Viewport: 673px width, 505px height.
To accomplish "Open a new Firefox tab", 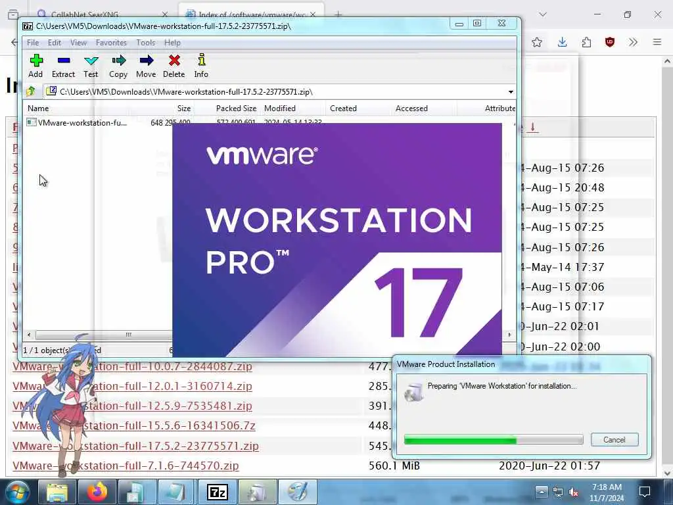I will point(338,14).
